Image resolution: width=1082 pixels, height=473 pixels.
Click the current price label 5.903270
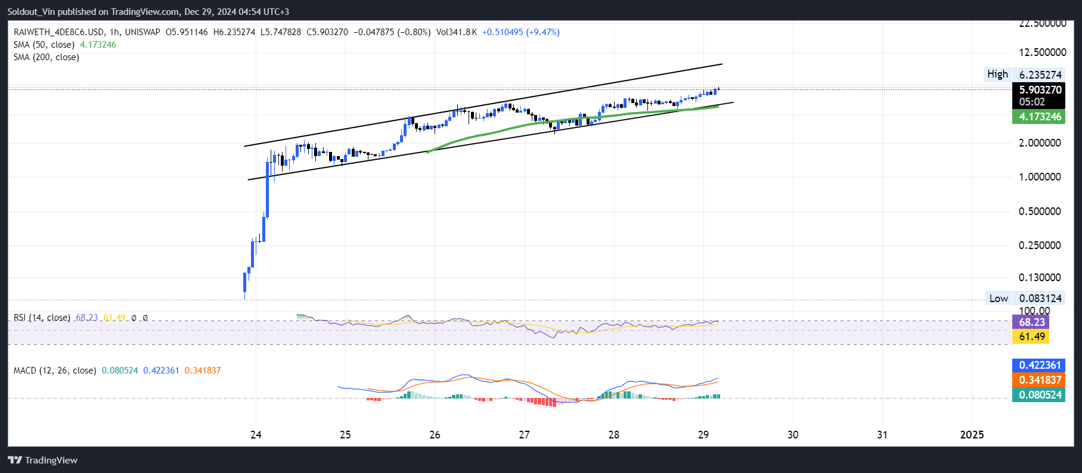pos(1040,90)
